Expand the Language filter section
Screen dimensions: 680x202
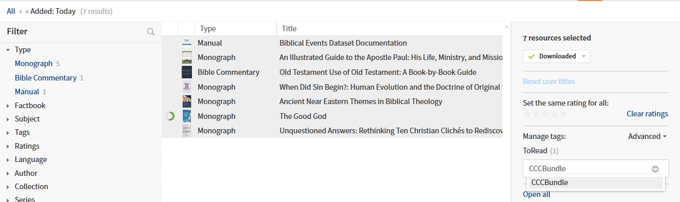[x=8, y=160]
